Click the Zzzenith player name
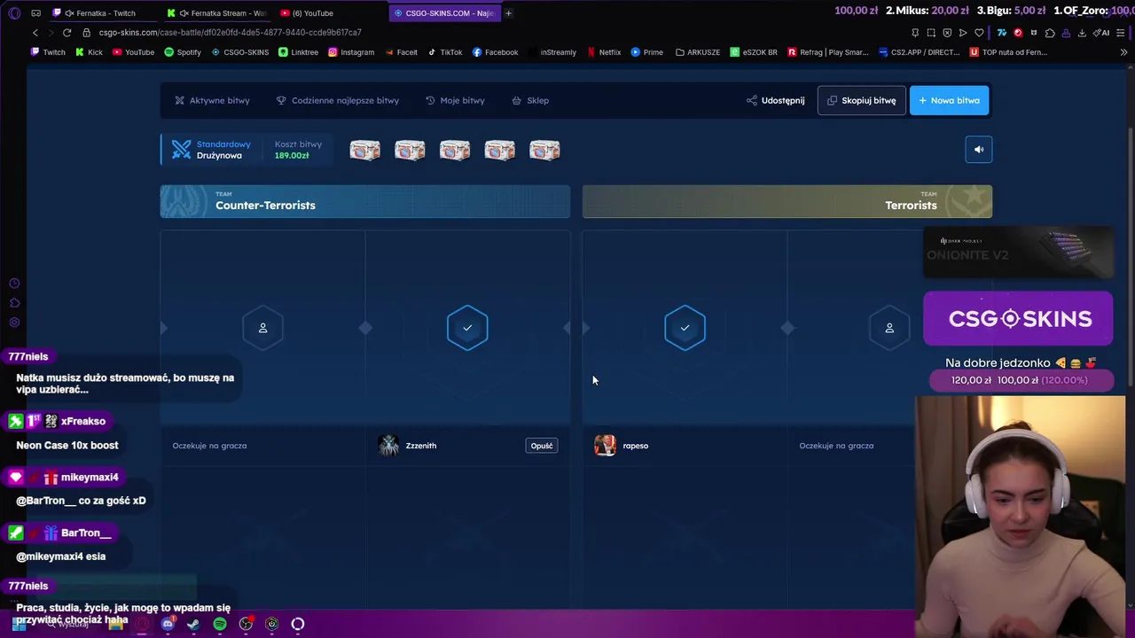This screenshot has width=1135, height=638. pos(421,446)
